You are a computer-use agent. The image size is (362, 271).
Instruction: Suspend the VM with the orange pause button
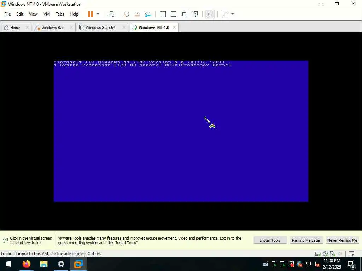90,14
